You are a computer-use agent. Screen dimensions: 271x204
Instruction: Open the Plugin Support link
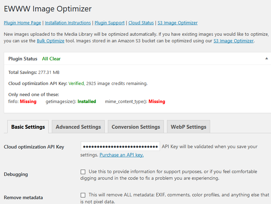point(109,23)
